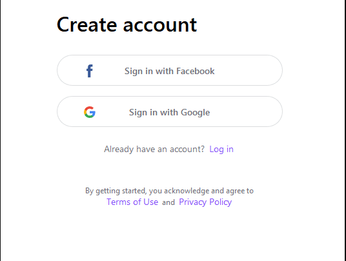Viewport: 346px width, 261px height.
Task: Select the word 'Facebook' in the first button
Action: [196, 71]
